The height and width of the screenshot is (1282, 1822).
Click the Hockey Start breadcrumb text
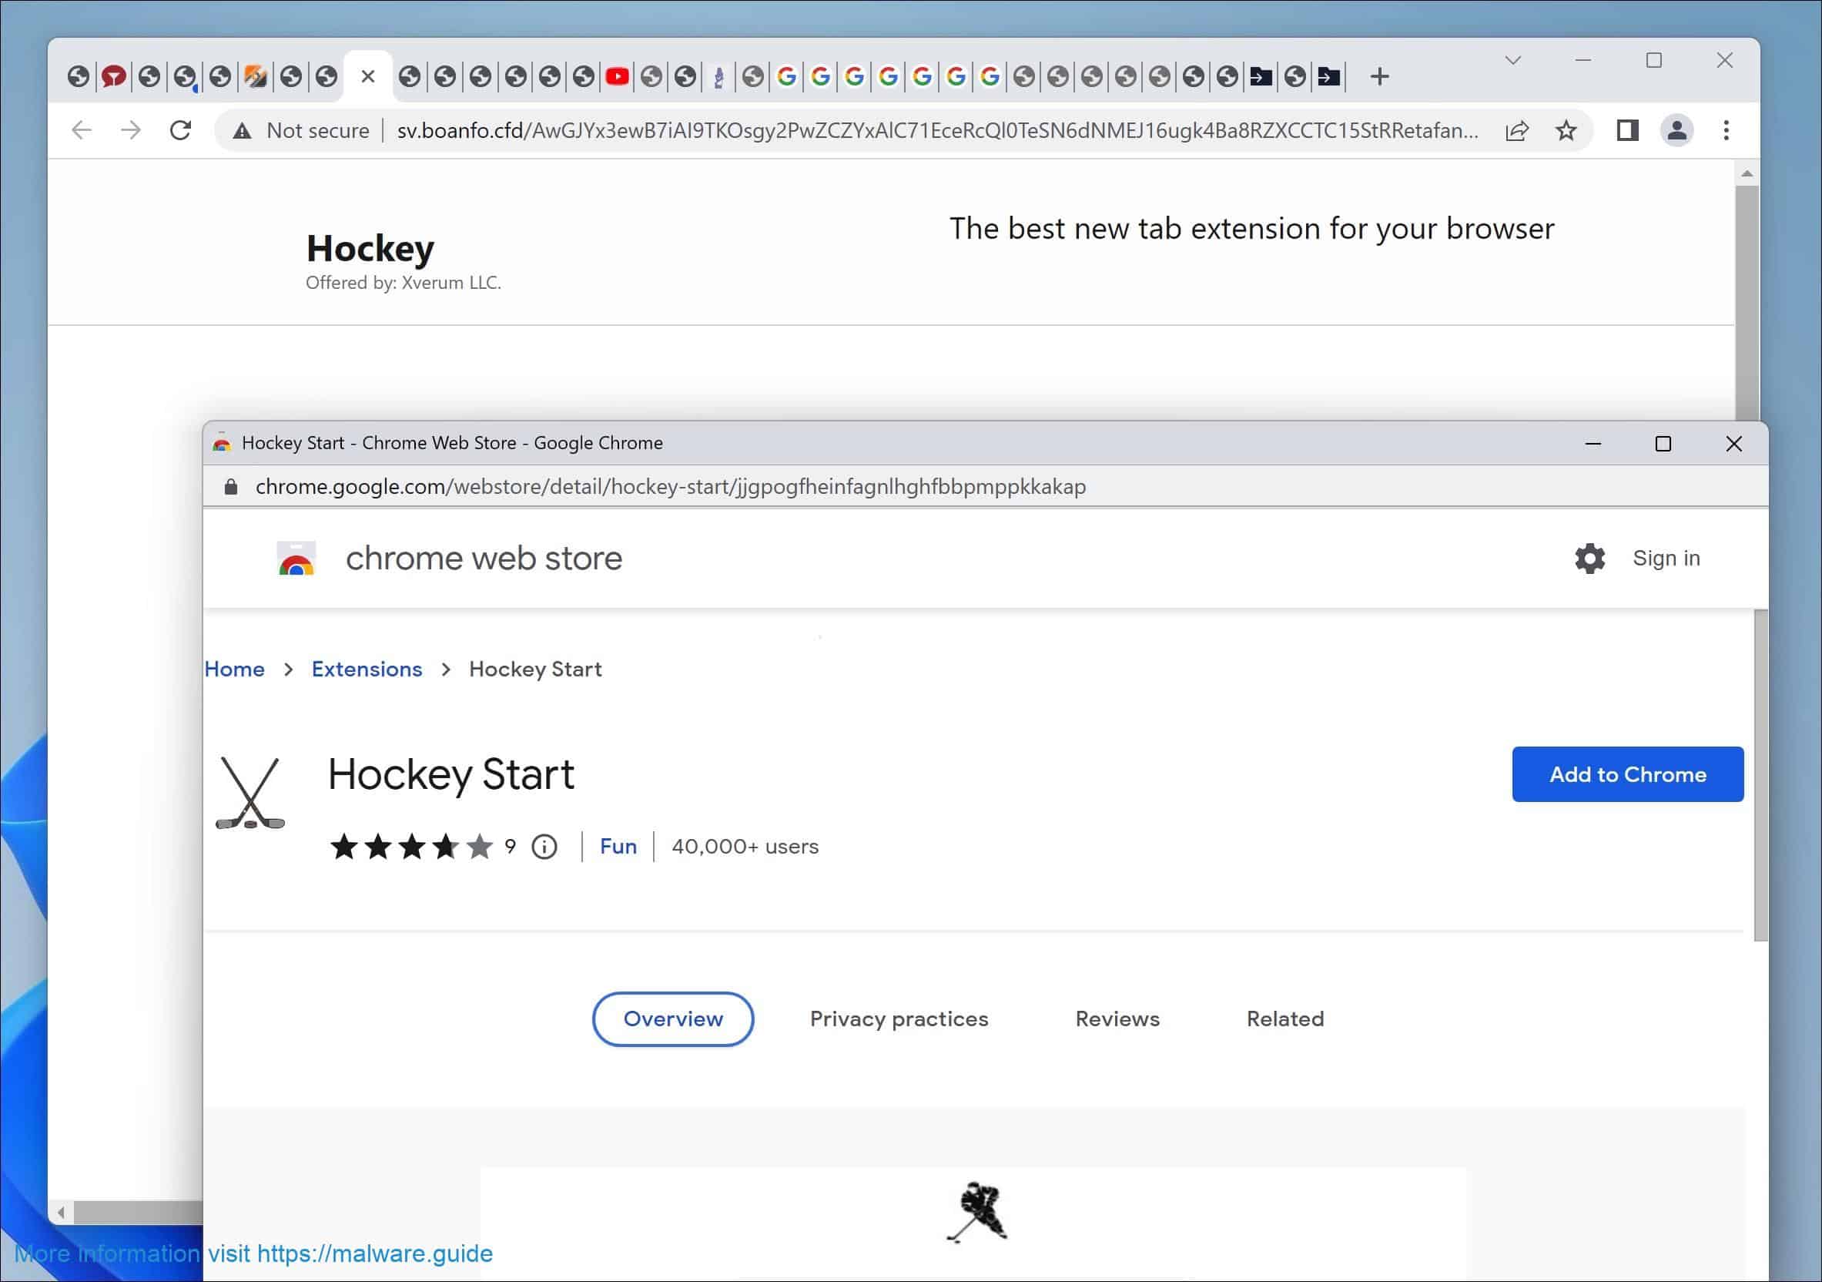[536, 670]
